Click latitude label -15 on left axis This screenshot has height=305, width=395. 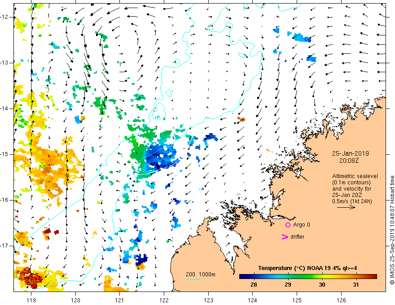coord(4,154)
